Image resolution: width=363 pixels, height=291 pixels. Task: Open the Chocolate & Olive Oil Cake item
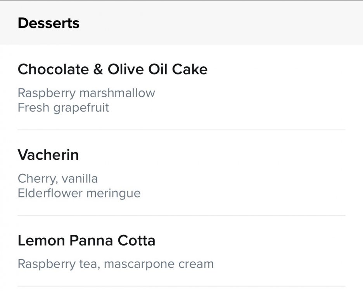coord(181,88)
